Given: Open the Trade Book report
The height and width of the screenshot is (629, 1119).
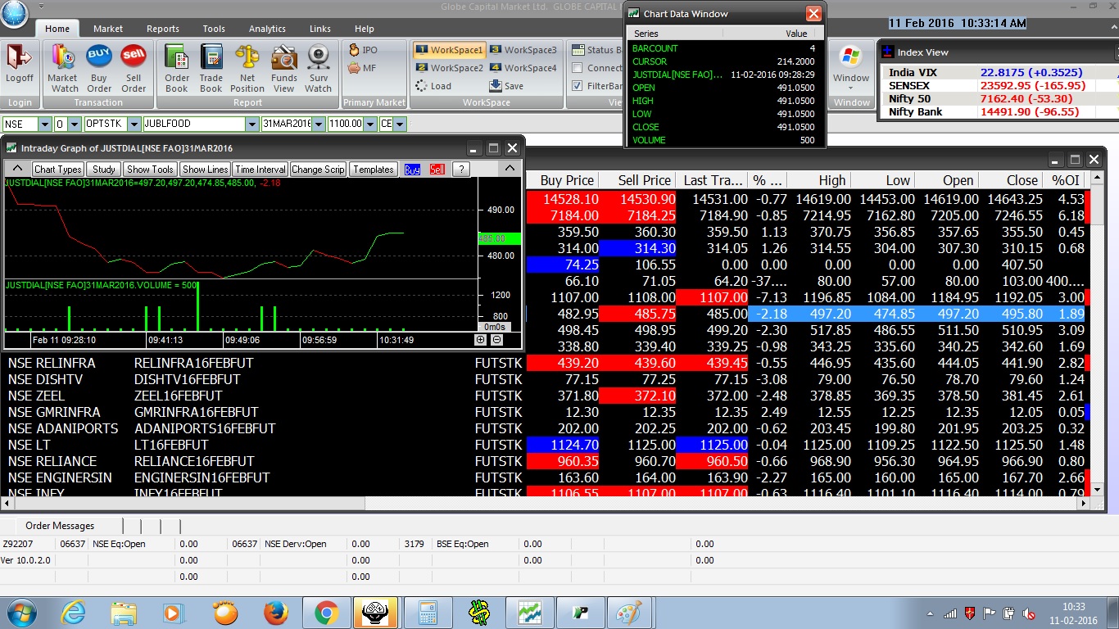Looking at the screenshot, I should pos(211,67).
